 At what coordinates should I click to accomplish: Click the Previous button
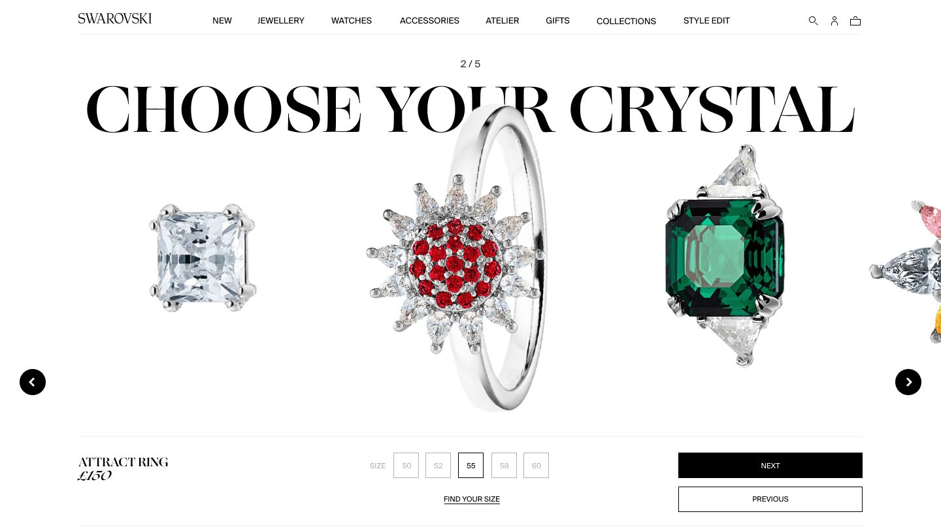770,499
